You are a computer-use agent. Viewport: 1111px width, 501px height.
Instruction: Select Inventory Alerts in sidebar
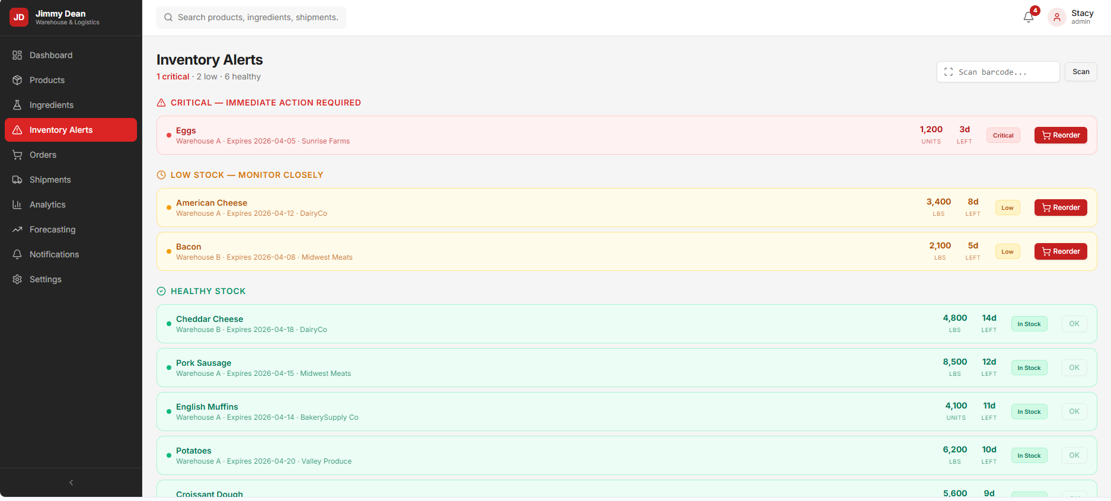pos(71,130)
